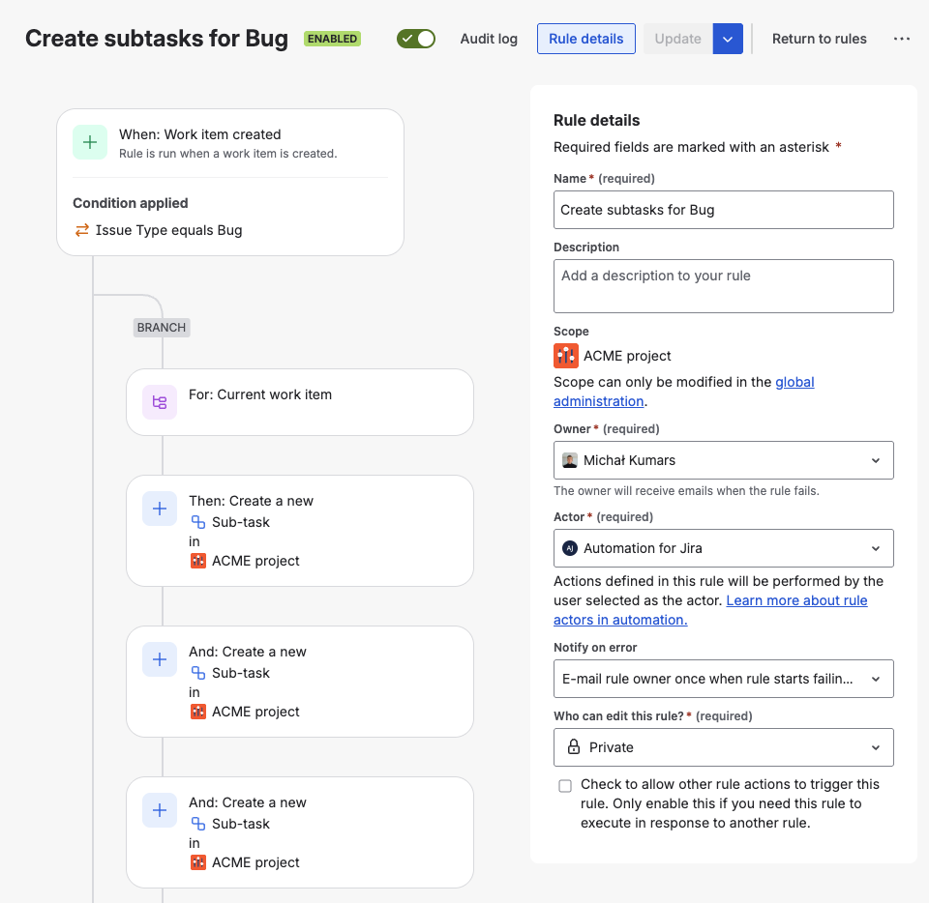Open the three-dot more options menu
The height and width of the screenshot is (903, 929).
pos(902,39)
